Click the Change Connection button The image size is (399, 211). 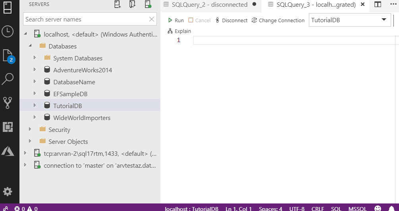click(x=278, y=20)
